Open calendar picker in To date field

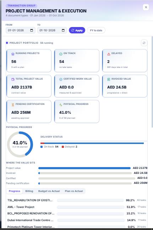pos(63,30)
